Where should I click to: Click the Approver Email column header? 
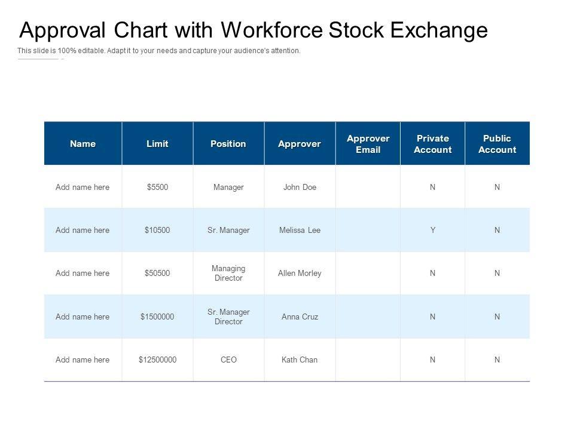[x=368, y=144]
